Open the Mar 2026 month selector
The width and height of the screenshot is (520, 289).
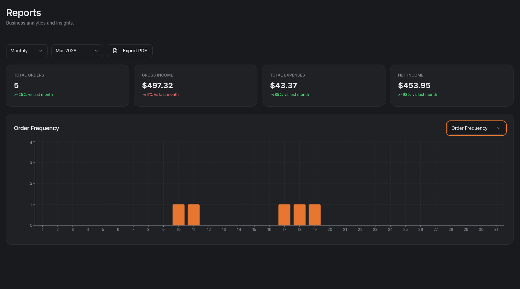point(77,51)
